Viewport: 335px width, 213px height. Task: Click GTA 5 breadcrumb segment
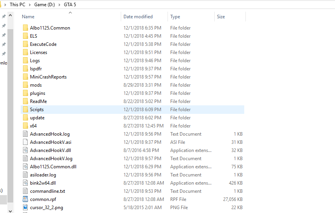[70, 5]
